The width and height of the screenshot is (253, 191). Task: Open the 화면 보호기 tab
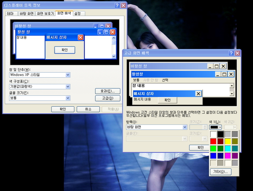[45, 14]
